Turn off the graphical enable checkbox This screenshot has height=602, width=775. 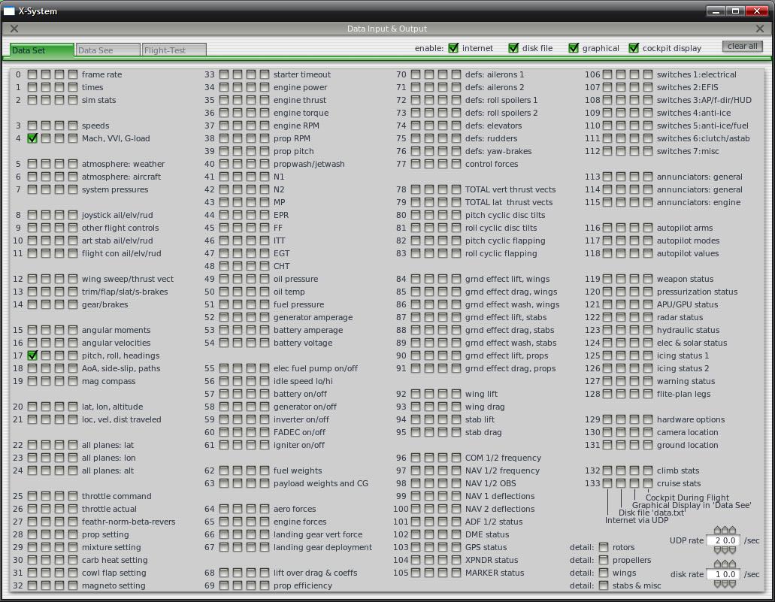click(x=574, y=48)
